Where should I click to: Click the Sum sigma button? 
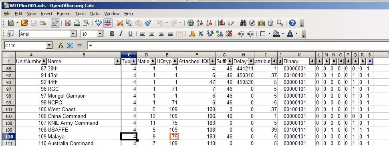70,45
